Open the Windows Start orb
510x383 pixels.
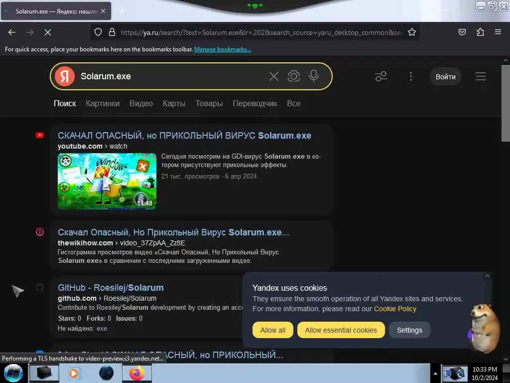click(13, 373)
